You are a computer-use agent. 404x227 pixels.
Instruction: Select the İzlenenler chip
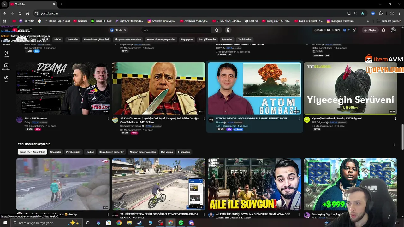point(227,40)
